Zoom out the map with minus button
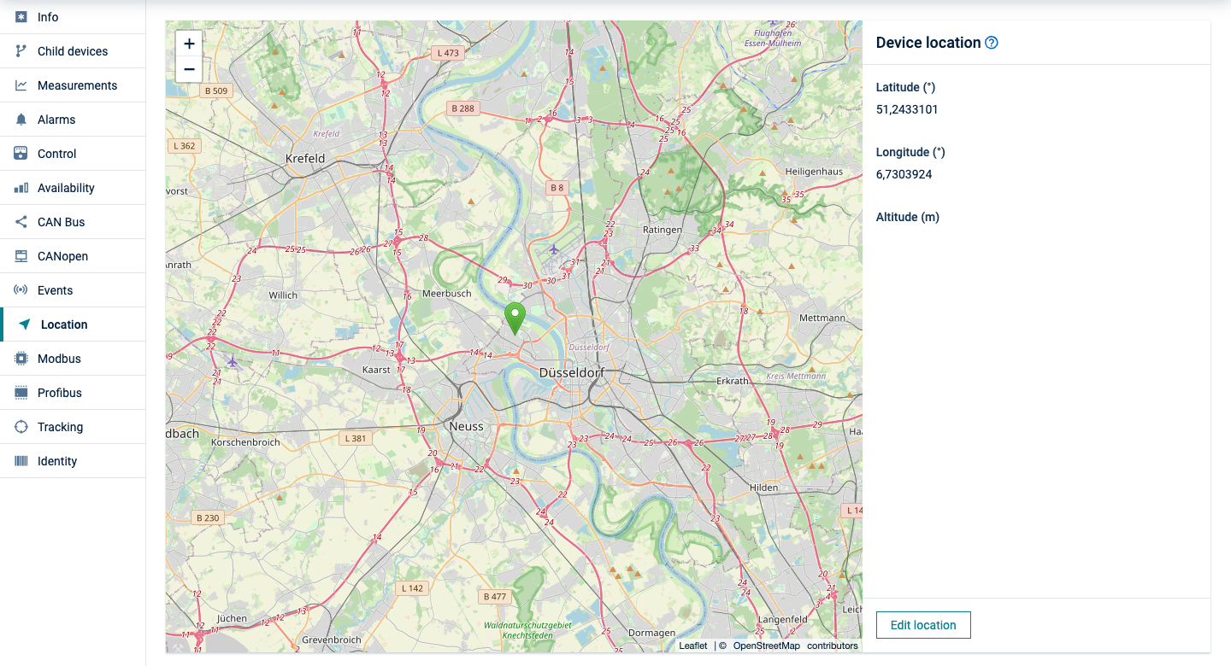The width and height of the screenshot is (1231, 666). pos(189,69)
